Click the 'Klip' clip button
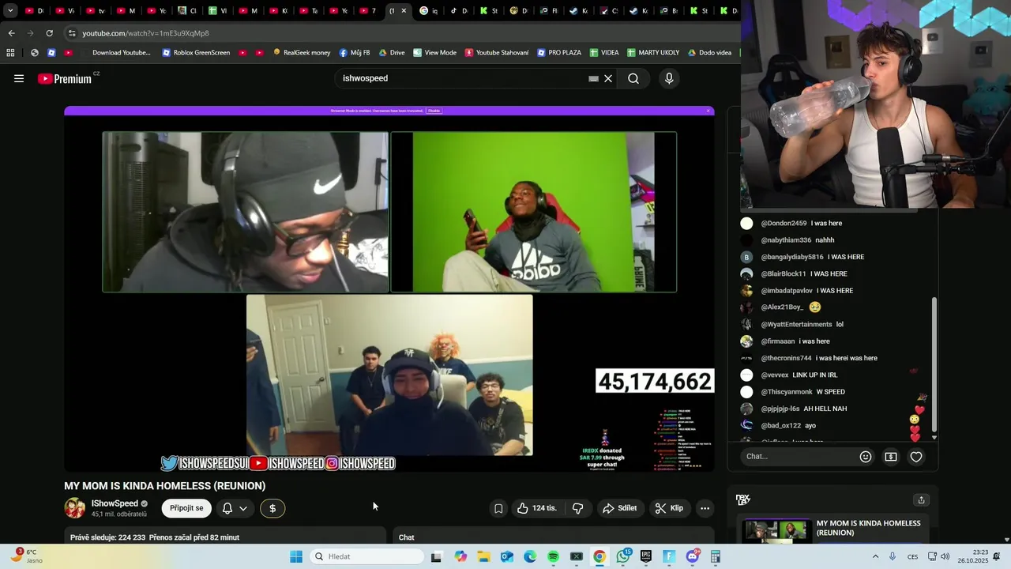The image size is (1011, 569). [x=669, y=508]
